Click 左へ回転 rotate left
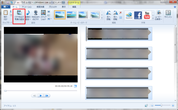Screen dimensions: 178x110 109,15
